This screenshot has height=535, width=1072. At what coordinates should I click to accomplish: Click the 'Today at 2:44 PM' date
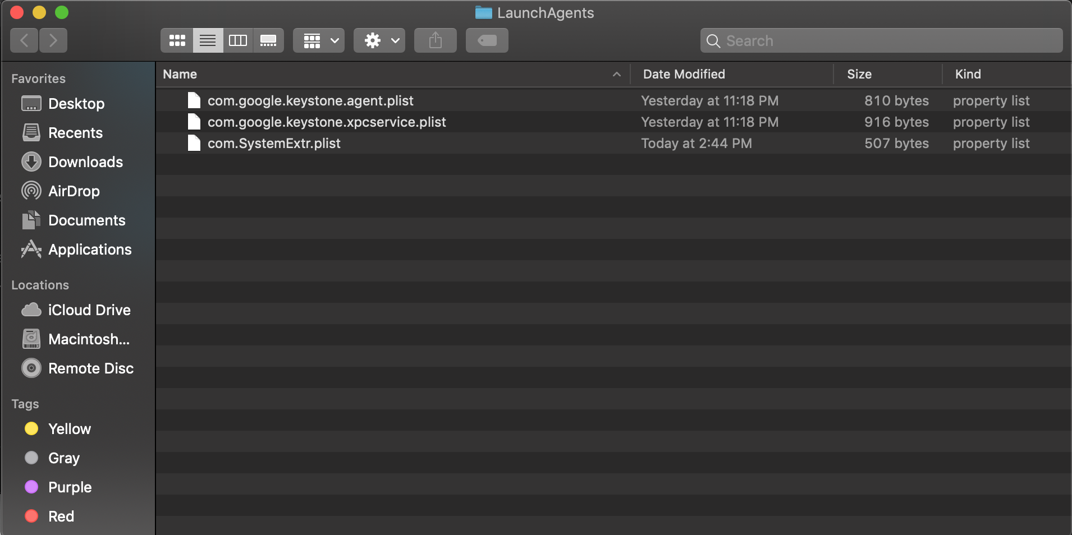697,143
